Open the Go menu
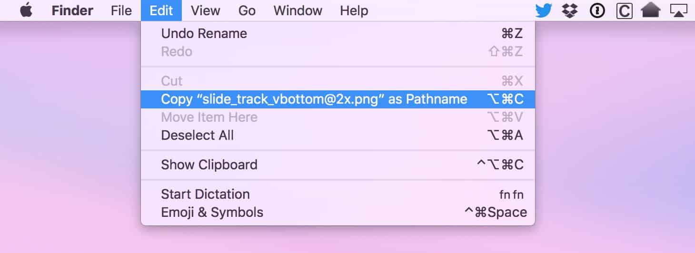This screenshot has width=695, height=253. click(247, 10)
